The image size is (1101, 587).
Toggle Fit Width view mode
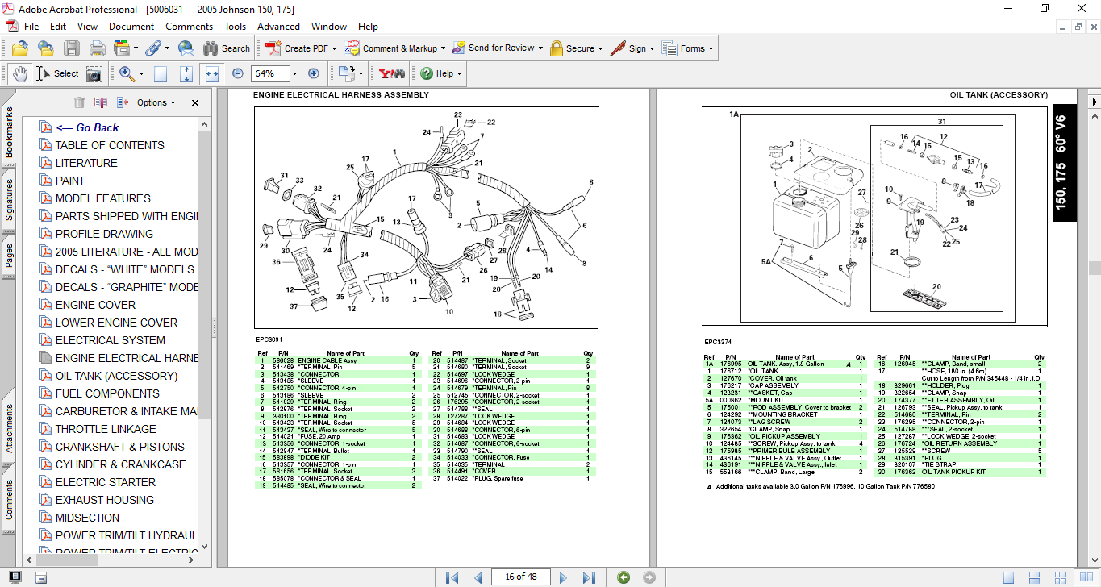[x=212, y=73]
